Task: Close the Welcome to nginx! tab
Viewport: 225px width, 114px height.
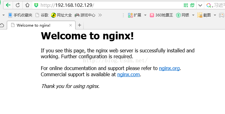Action: pos(71,25)
